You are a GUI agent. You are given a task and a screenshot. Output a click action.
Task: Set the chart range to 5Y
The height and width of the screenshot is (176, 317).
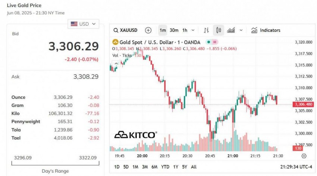(185, 167)
